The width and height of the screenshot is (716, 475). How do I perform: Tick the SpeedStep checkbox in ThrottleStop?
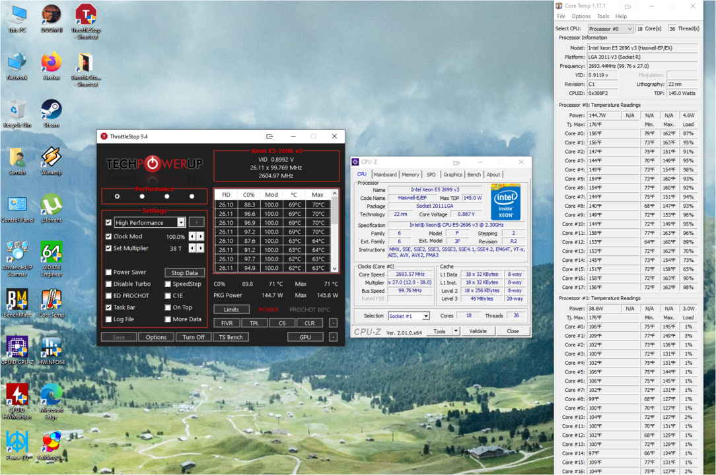point(168,284)
